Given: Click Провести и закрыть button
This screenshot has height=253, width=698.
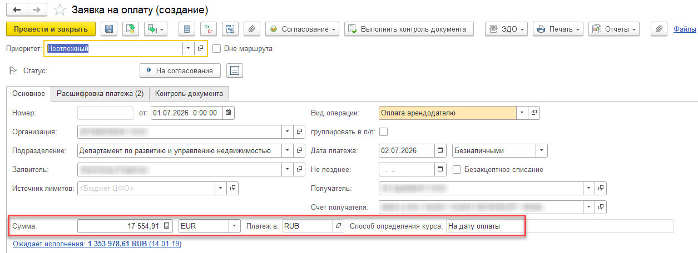Looking at the screenshot, I should pyautogui.click(x=51, y=29).
